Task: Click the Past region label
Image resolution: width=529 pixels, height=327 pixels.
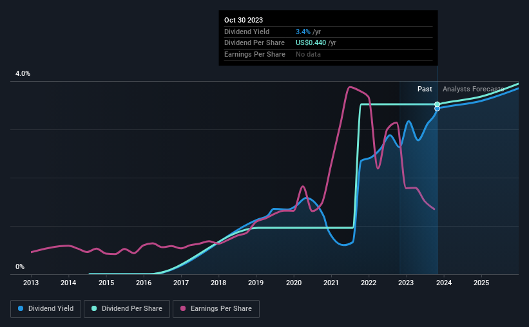Action: point(425,89)
